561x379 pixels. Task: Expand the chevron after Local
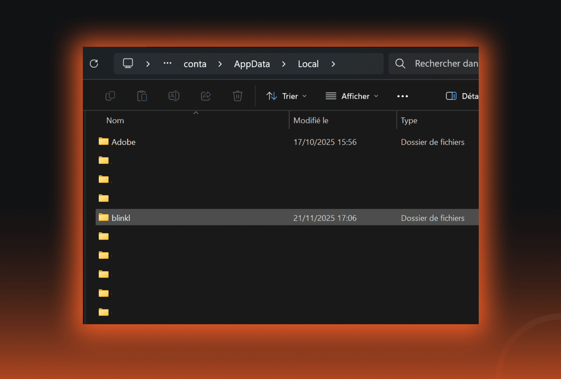pos(333,64)
